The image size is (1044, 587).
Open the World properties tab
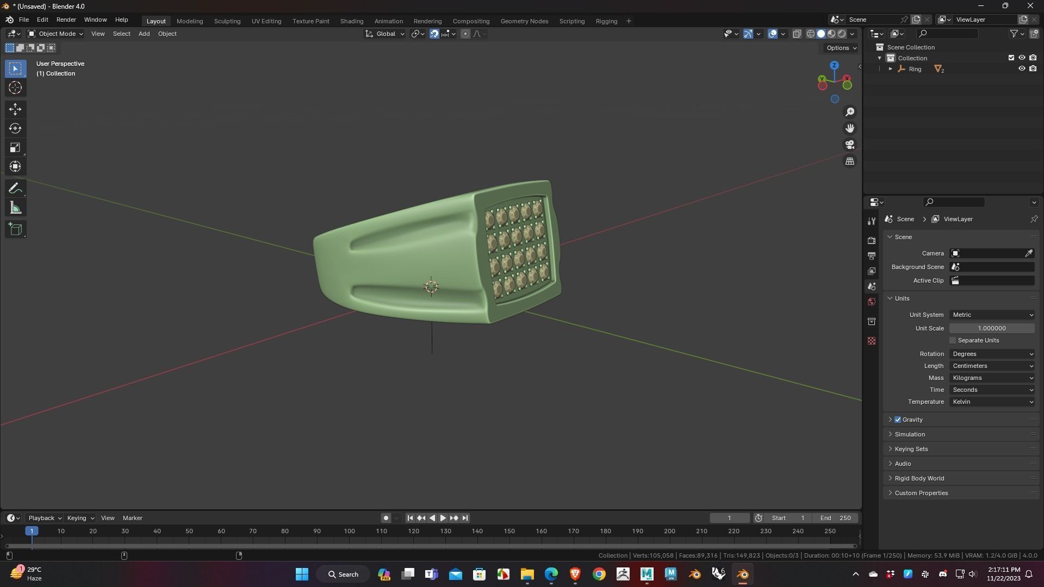point(872,302)
